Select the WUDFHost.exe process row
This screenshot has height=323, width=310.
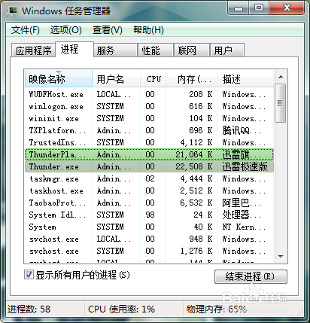[x=149, y=94]
